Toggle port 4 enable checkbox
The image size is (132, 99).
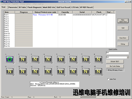pos(52,63)
